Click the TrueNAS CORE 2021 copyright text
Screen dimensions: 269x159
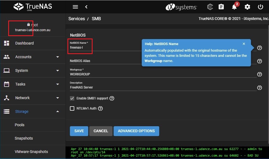(x=233, y=19)
